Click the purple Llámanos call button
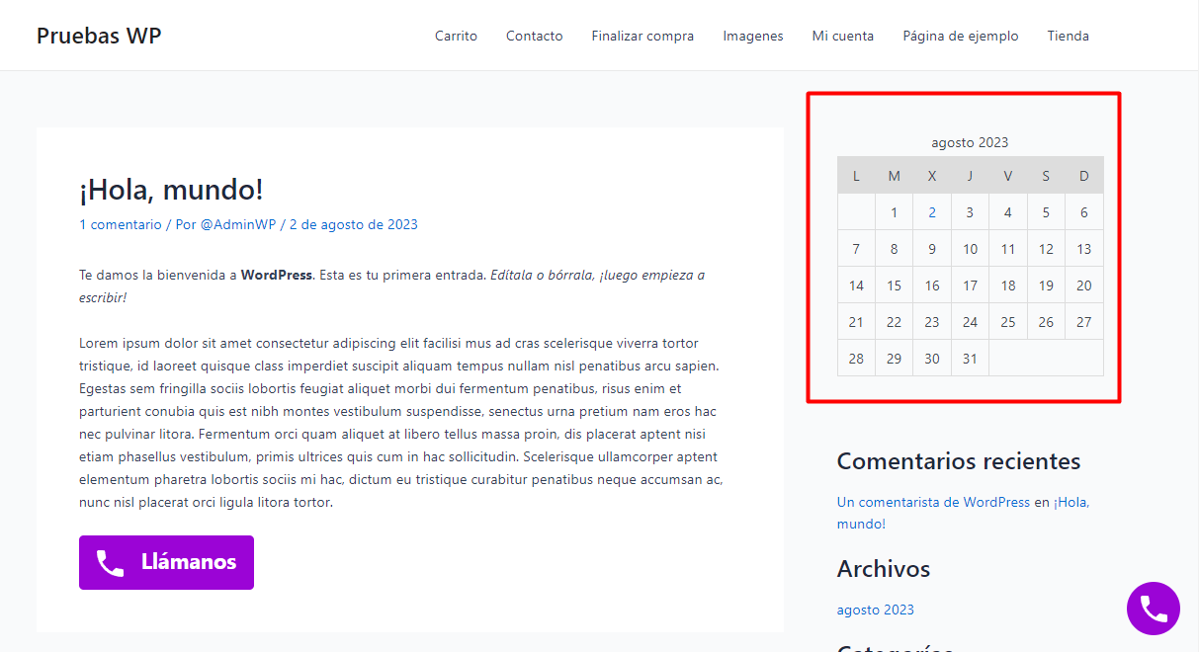This screenshot has width=1199, height=652. point(166,562)
